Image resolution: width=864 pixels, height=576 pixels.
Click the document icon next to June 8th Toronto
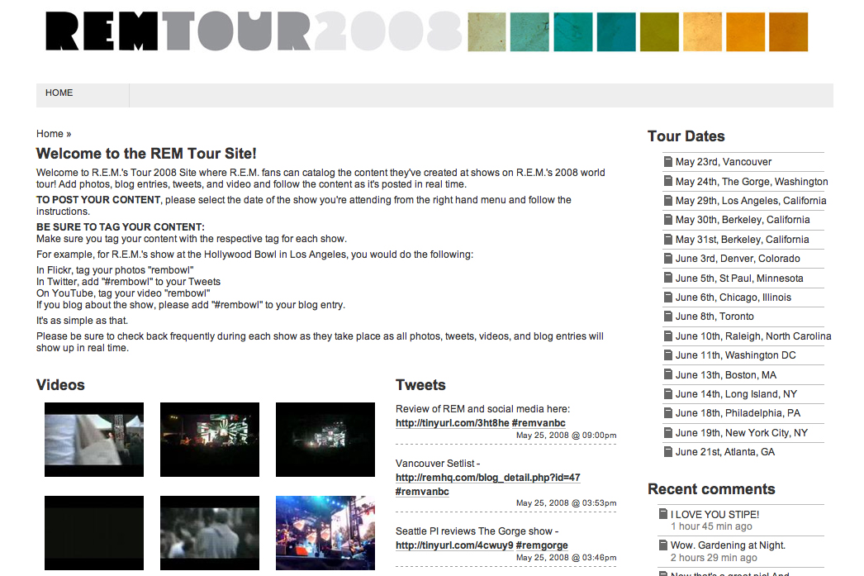pyautogui.click(x=667, y=317)
